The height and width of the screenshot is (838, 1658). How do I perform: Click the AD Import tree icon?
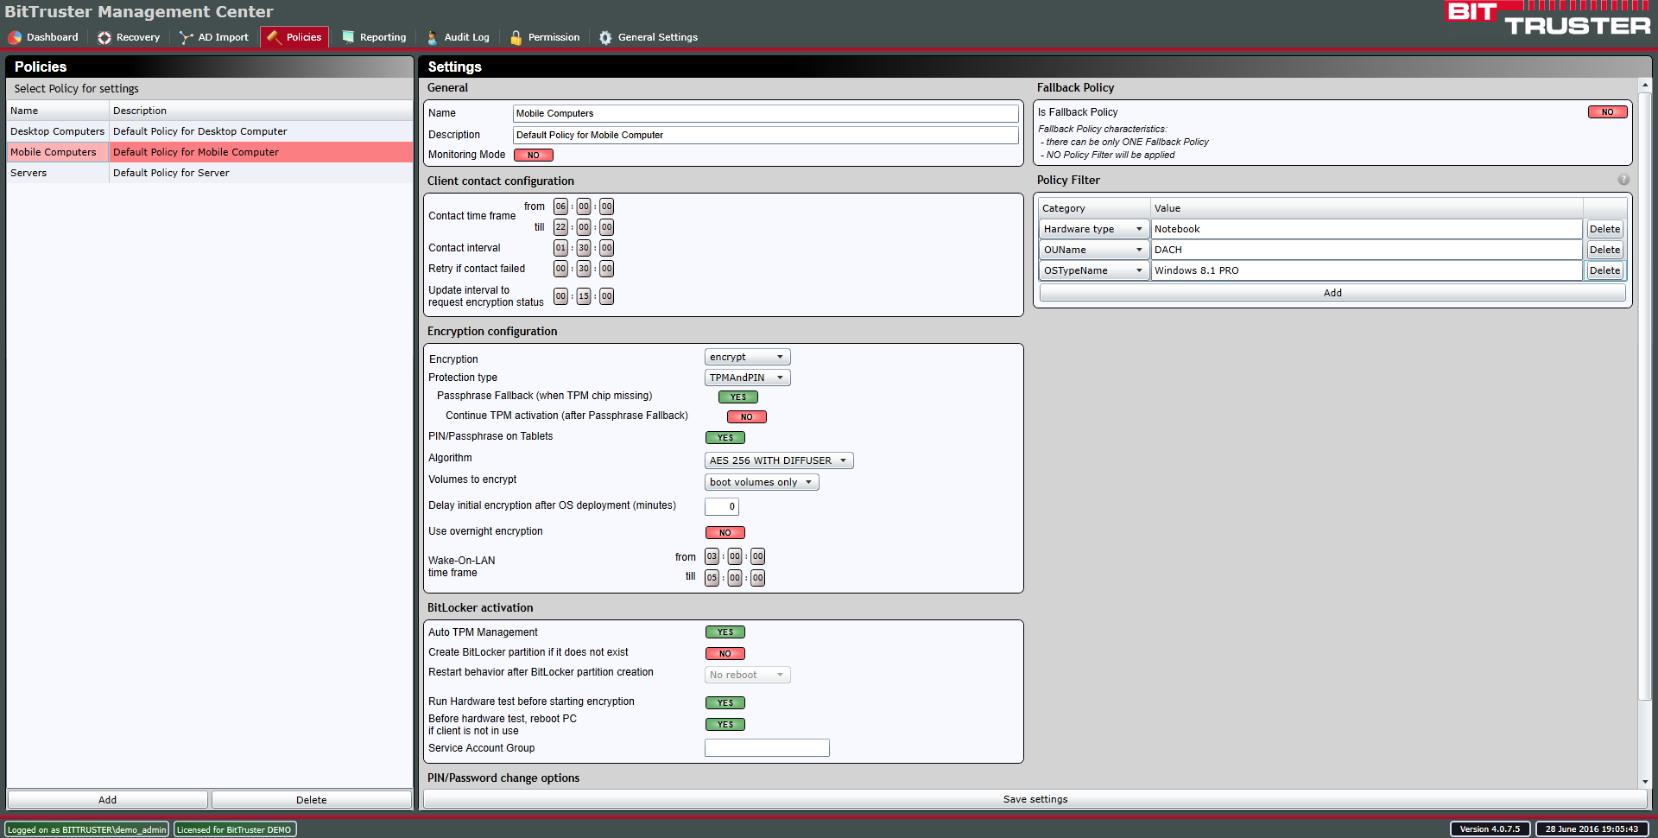[x=186, y=37]
